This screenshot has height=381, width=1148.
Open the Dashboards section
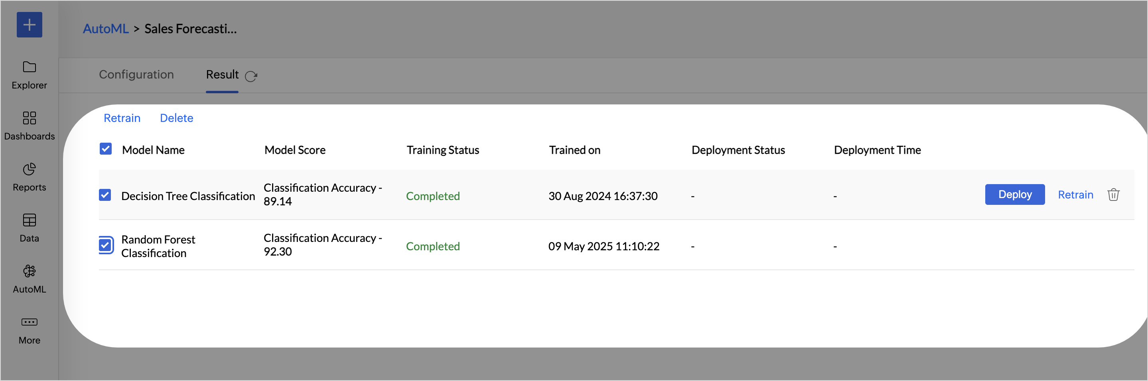30,126
